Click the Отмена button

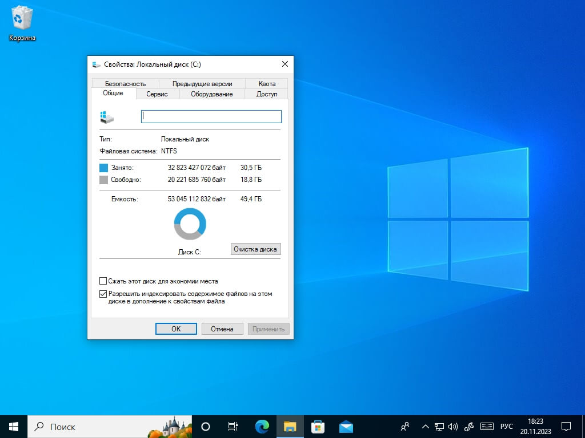tap(222, 329)
